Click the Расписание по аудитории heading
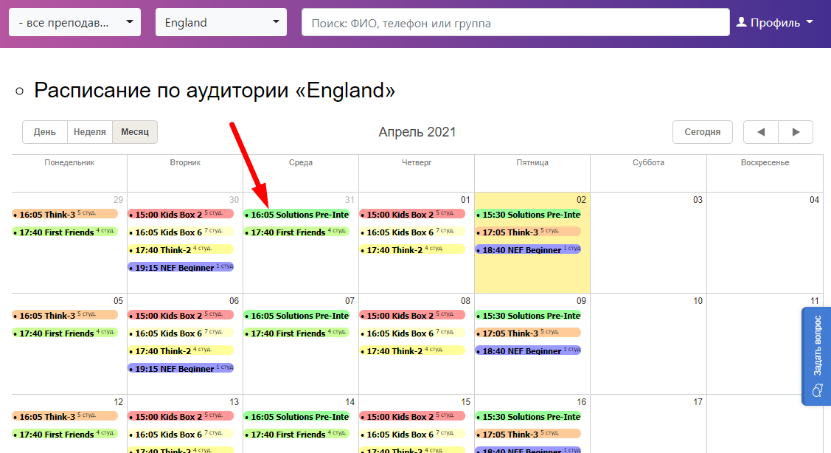The image size is (831, 453). (215, 90)
